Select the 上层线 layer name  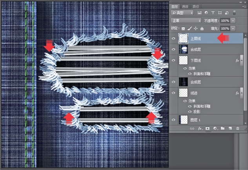(196, 39)
